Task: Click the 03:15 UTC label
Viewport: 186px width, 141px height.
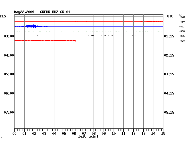Action: coord(169,74)
